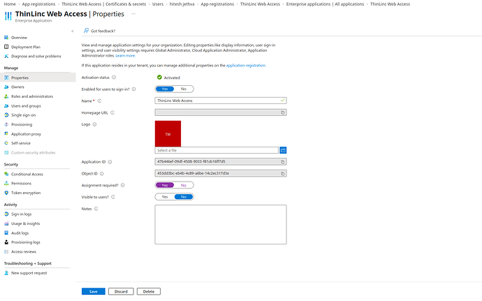The image size is (482, 301).
Task: Copy the Application ID to clipboard
Action: (x=282, y=162)
